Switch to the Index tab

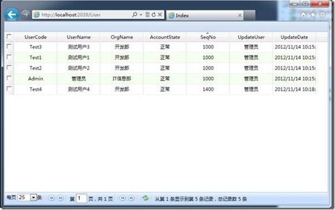(x=205, y=15)
